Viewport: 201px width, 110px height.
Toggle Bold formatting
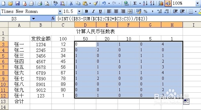tap(87, 11)
